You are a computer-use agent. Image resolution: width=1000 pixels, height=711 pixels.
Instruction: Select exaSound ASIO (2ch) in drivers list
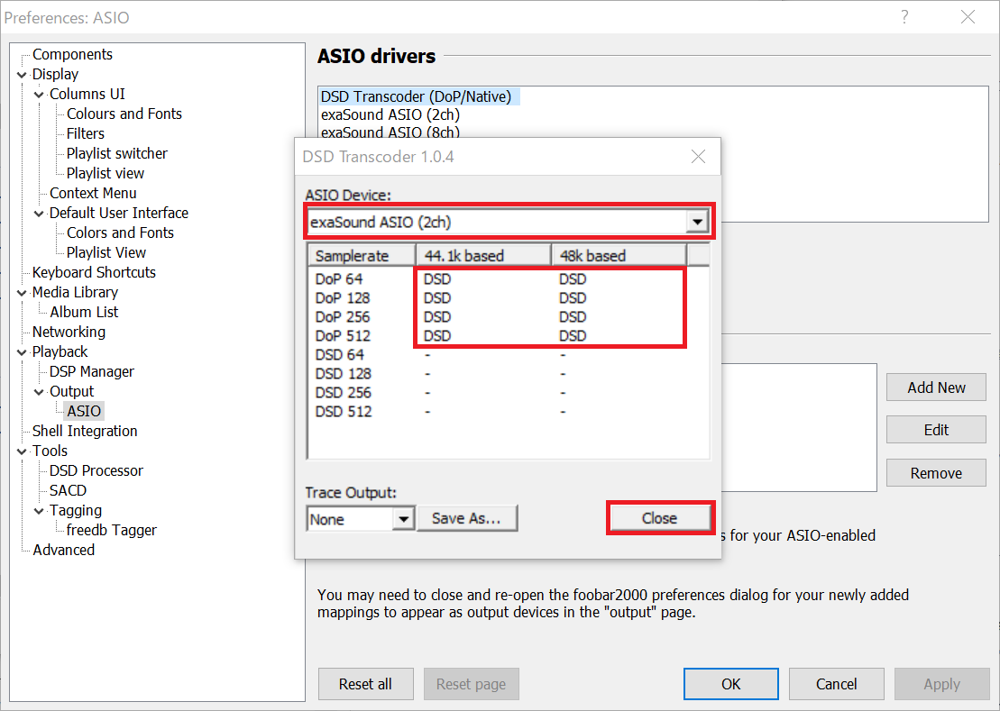390,114
